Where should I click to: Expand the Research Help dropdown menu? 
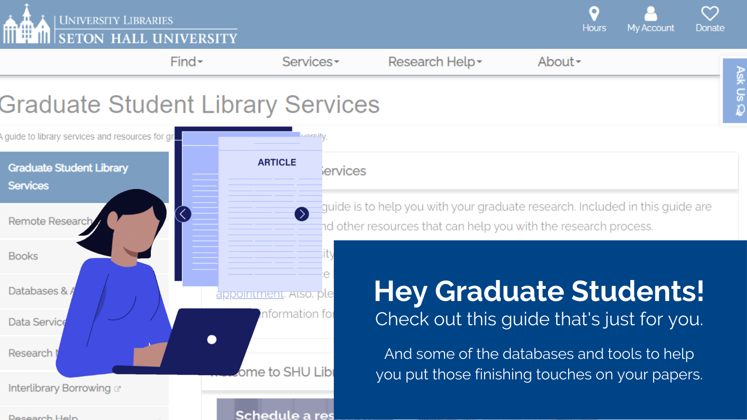pyautogui.click(x=435, y=62)
